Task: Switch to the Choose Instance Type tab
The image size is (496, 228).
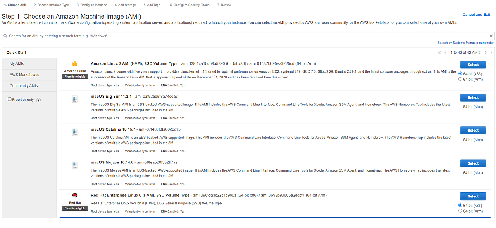Action: [x=51, y=5]
